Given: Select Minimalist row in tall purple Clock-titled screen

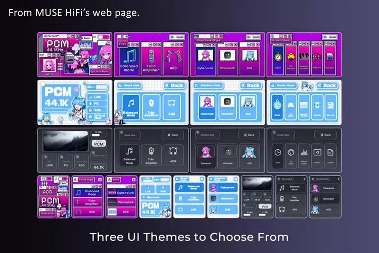Looking at the screenshot, I should pyautogui.click(x=121, y=202).
